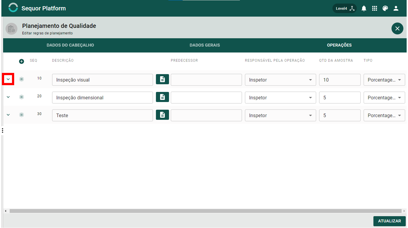Click sequence number 20
The height and width of the screenshot is (228, 408).
point(39,96)
